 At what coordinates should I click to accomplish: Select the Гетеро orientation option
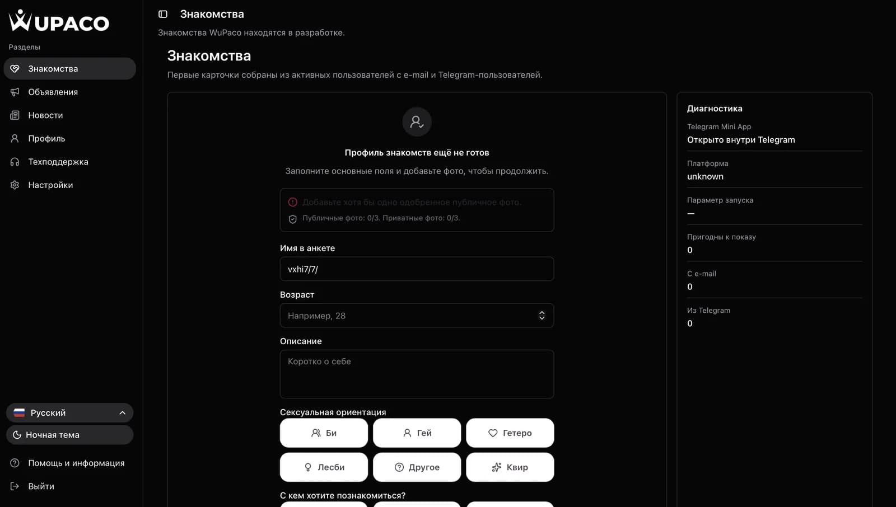point(510,433)
